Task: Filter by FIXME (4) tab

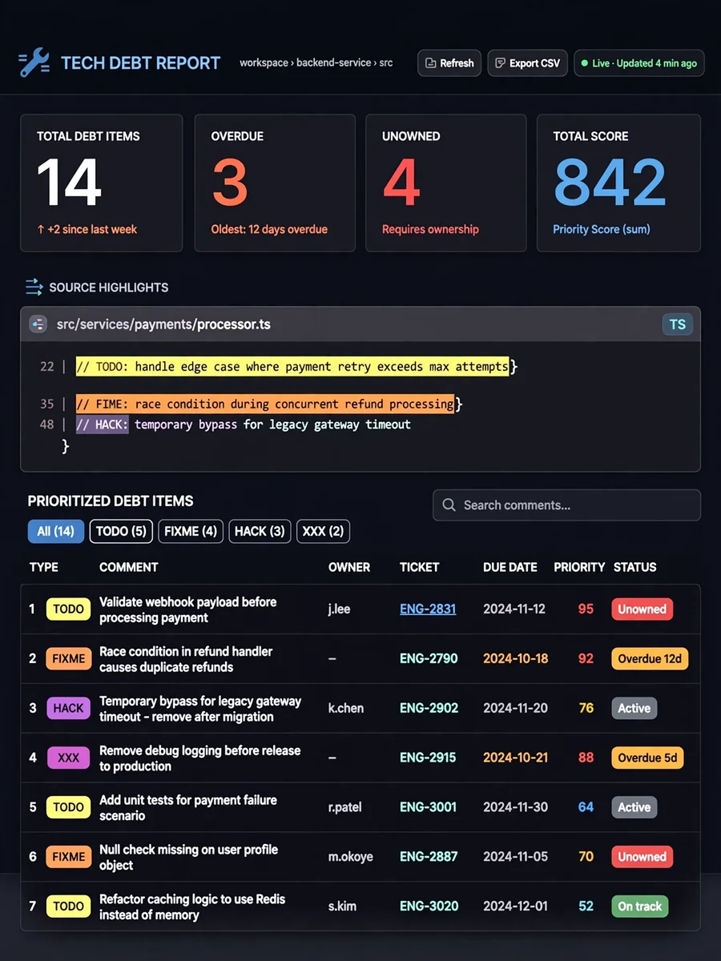Action: 191,531
